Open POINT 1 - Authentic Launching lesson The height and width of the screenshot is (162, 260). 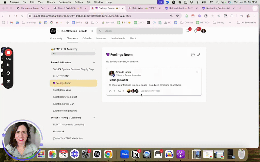click(x=73, y=125)
